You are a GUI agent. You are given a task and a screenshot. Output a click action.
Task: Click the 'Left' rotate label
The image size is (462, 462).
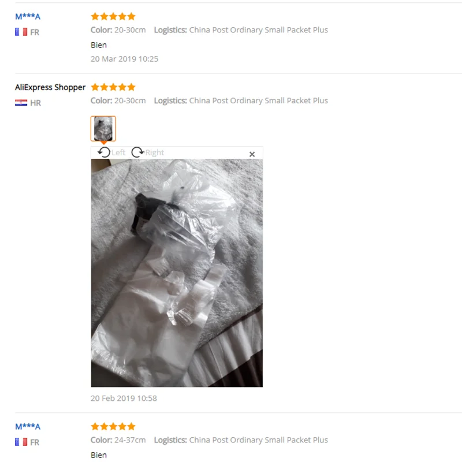118,152
